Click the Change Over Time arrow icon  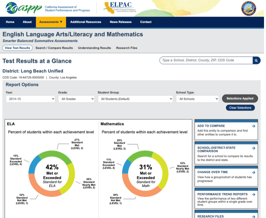click(253, 172)
